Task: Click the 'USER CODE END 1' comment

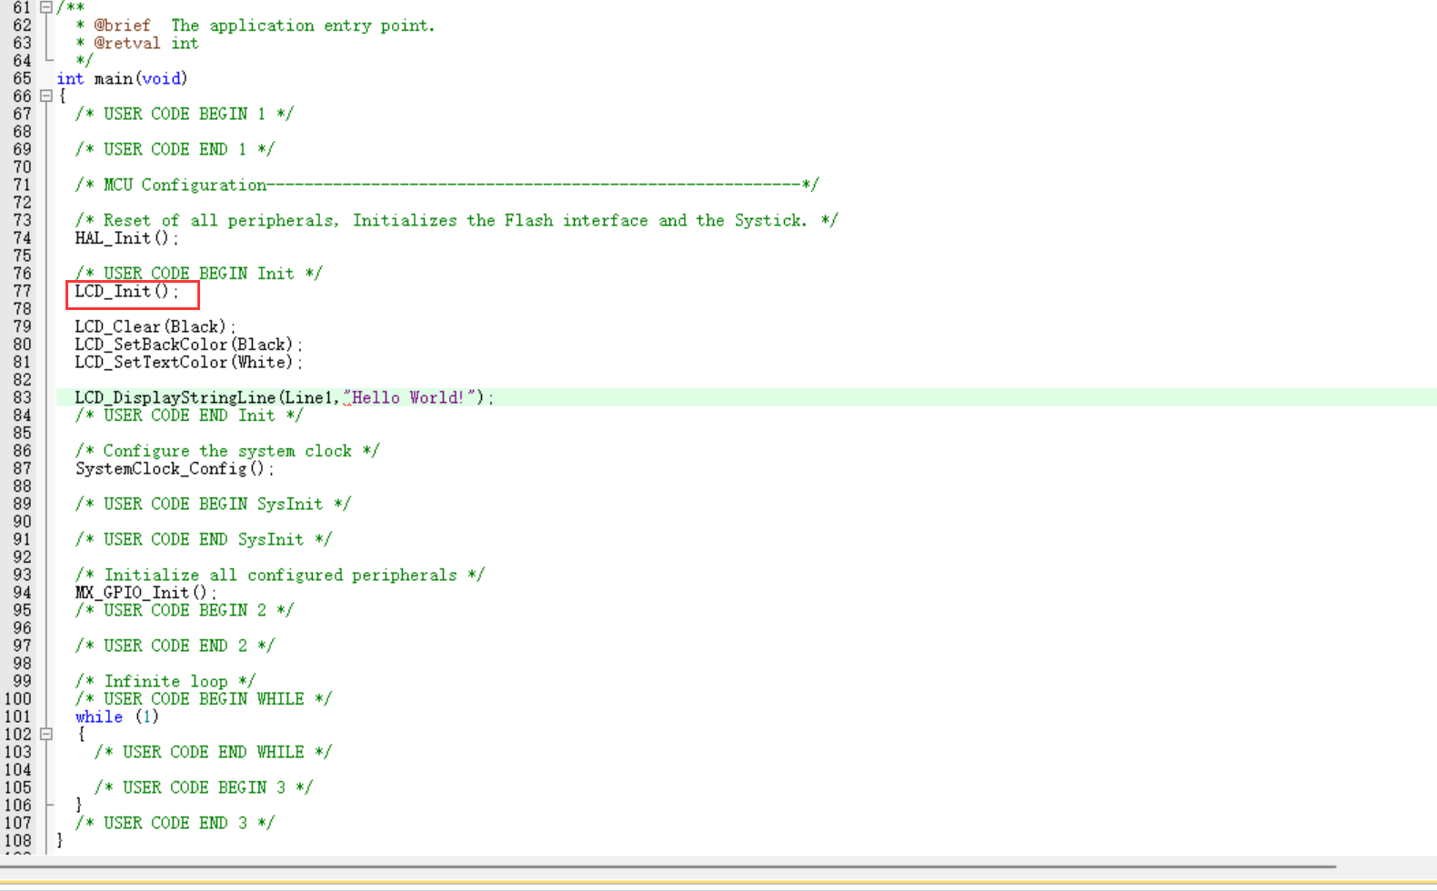Action: (175, 149)
